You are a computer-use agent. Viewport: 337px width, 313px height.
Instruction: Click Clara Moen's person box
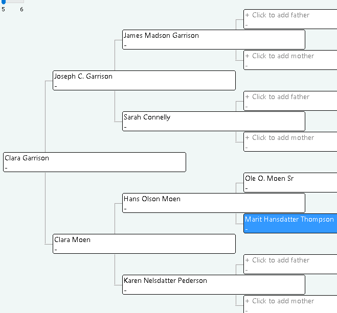[144, 244]
